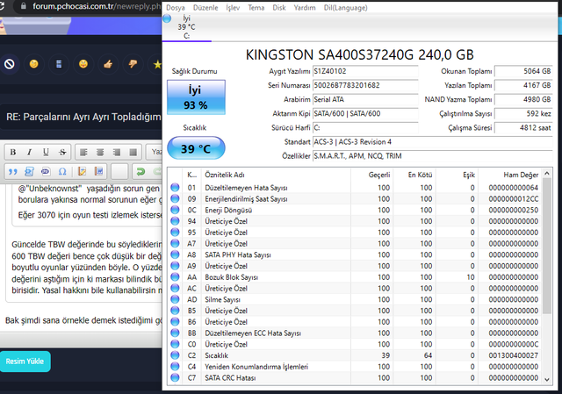Click the İyi 93% health status button

click(x=196, y=97)
